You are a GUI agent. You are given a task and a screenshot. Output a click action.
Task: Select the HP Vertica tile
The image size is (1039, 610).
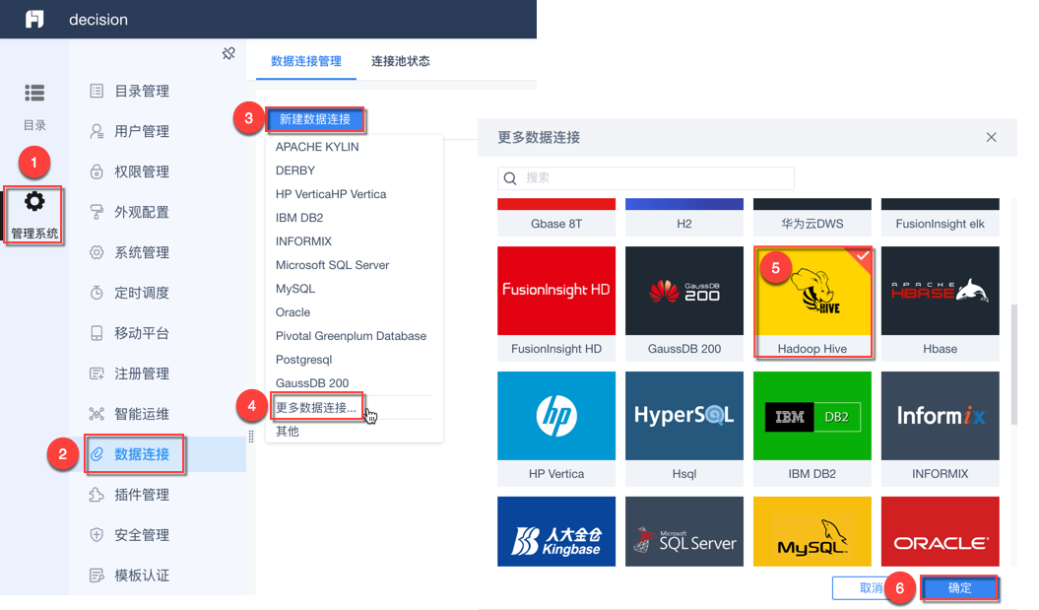[556, 429]
